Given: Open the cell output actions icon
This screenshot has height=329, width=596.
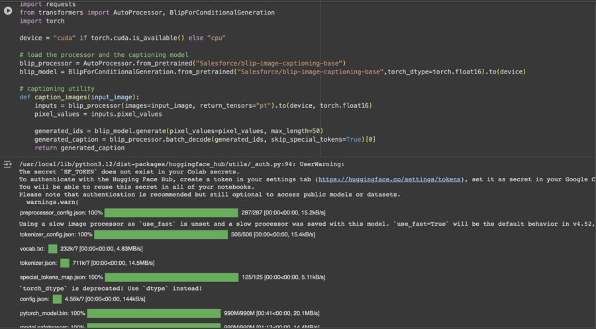Looking at the screenshot, I should click(8, 165).
